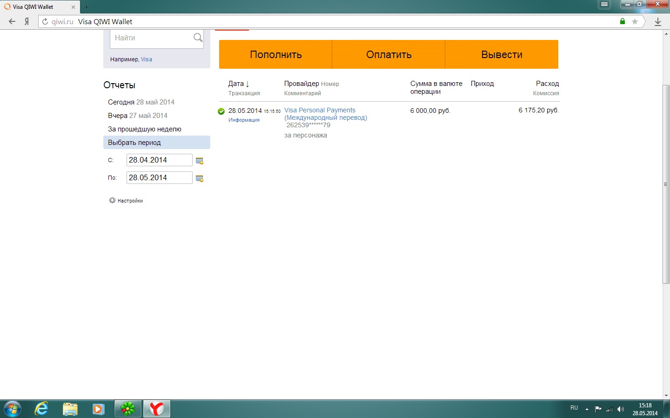Image resolution: width=670 pixels, height=418 pixels.
Task: Show hidden system tray icons
Action: [x=587, y=409]
